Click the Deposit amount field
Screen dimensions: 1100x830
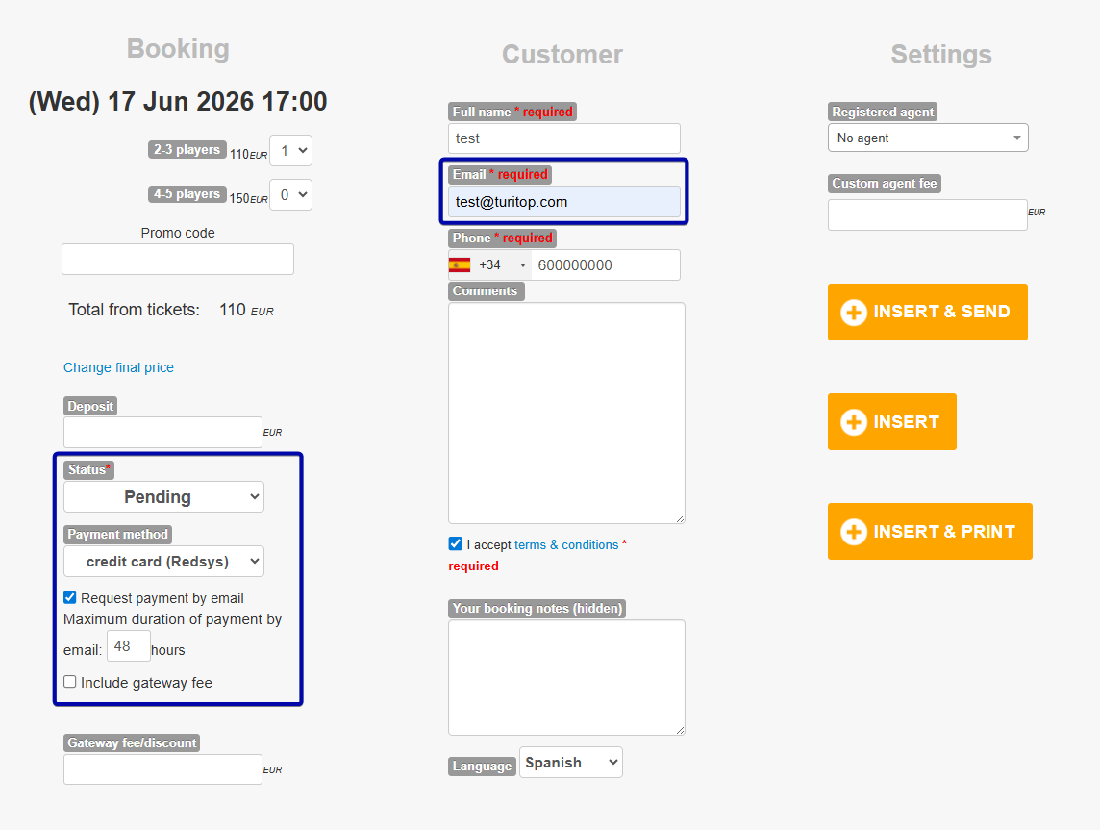pyautogui.click(x=162, y=432)
